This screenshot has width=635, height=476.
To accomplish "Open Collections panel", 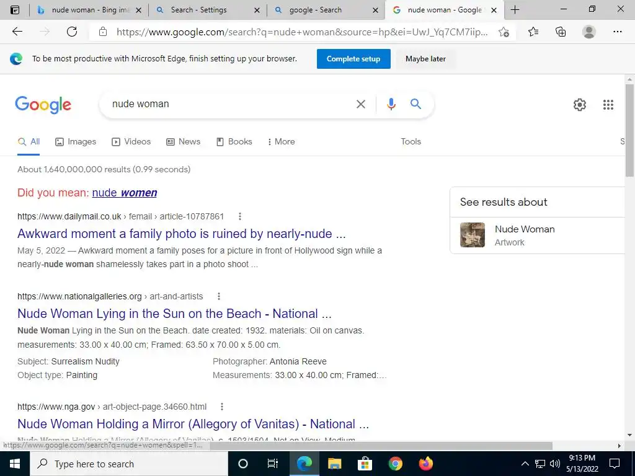I will [561, 32].
